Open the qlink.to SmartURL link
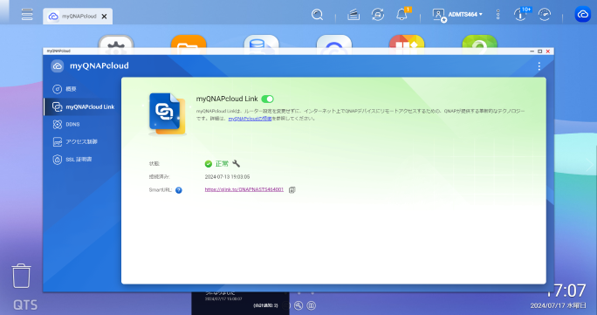 244,189
